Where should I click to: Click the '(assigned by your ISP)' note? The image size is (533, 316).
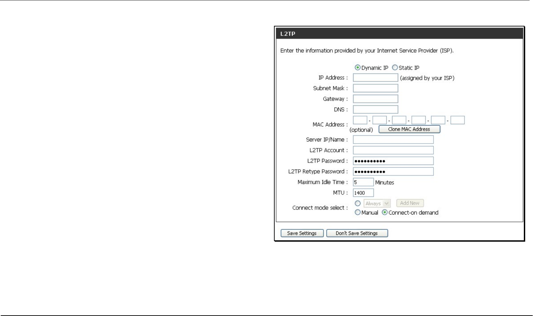click(x=427, y=78)
